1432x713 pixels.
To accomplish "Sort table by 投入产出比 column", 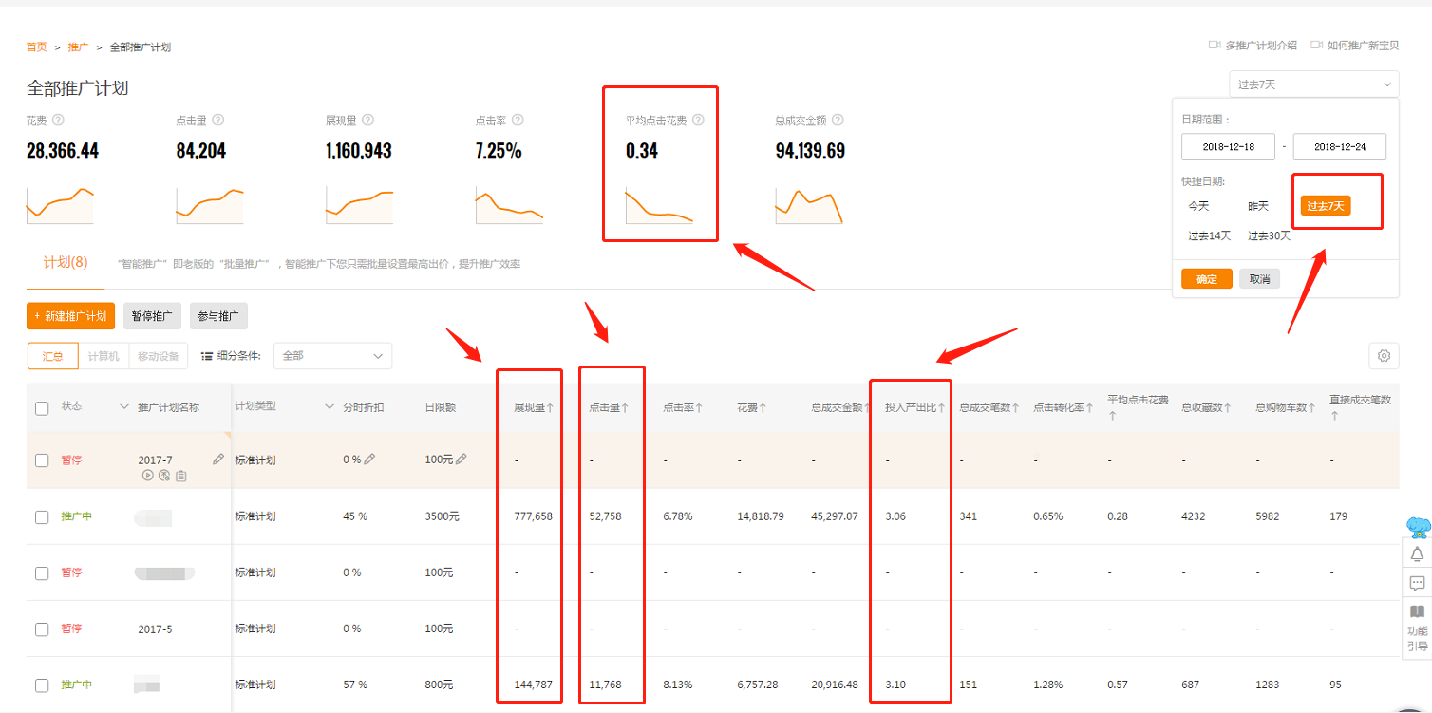I will tap(915, 407).
